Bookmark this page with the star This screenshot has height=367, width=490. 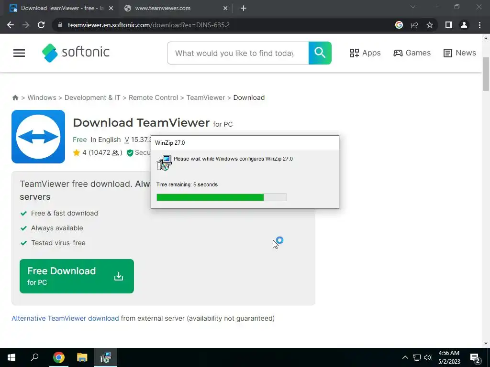[430, 25]
